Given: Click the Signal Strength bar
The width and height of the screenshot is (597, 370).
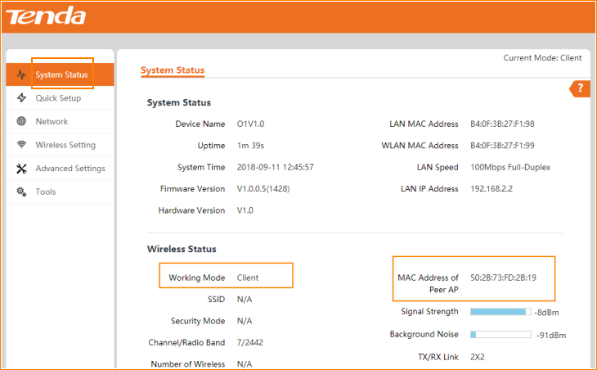Looking at the screenshot, I should pyautogui.click(x=500, y=312).
